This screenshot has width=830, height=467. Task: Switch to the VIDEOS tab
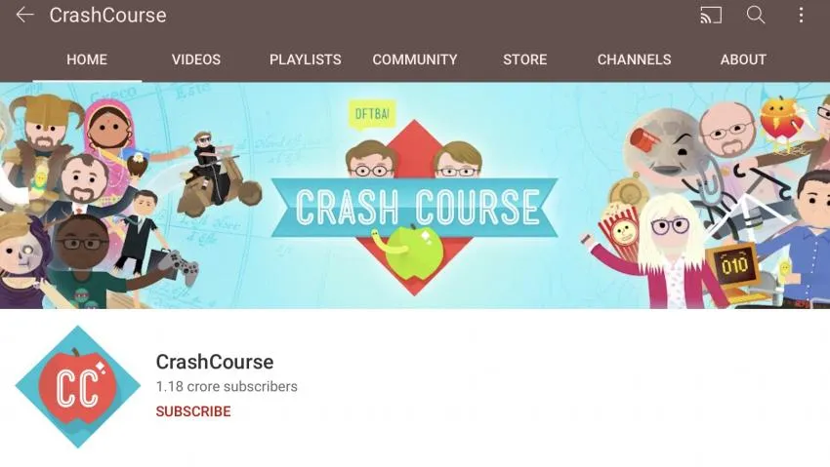click(196, 59)
